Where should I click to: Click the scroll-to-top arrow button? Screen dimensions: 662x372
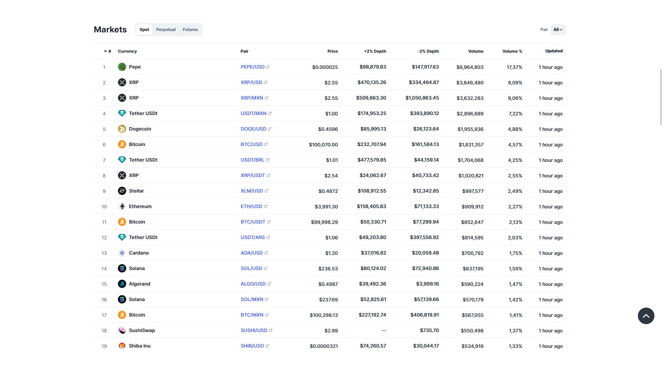[x=646, y=316]
